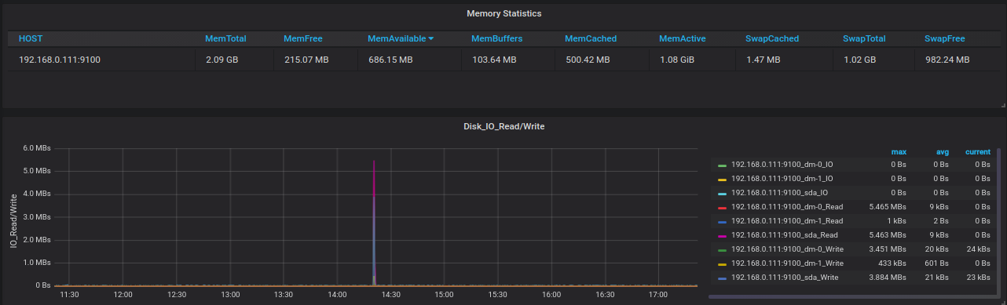Image resolution: width=1007 pixels, height=305 pixels.
Task: Toggle the sda_Read series in legend
Action: pos(785,235)
